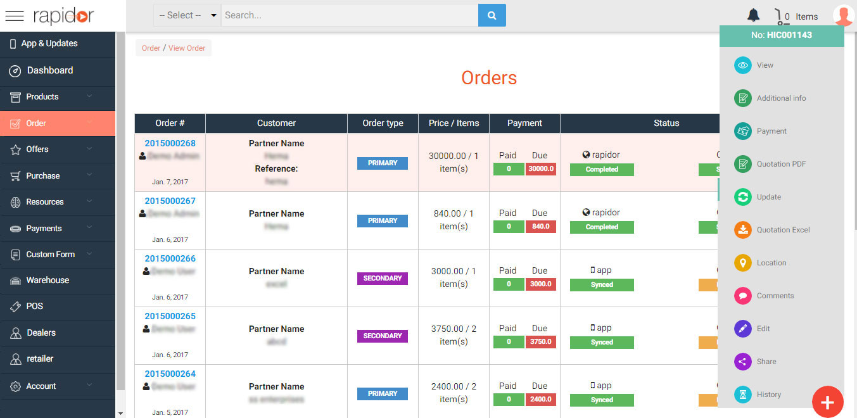Click into the Search text field
The image size is (857, 418).
tap(348, 15)
